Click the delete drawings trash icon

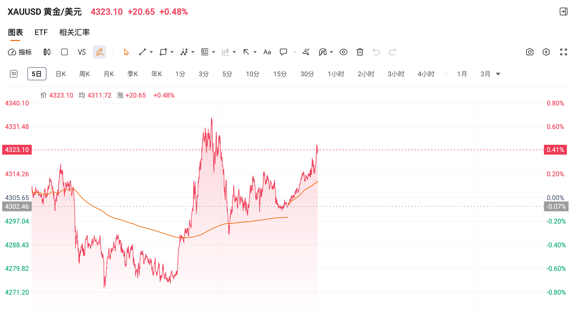tap(360, 52)
